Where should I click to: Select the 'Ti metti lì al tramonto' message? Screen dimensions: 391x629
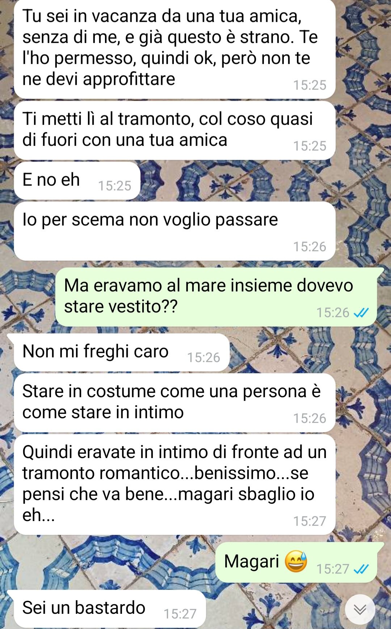(175, 130)
